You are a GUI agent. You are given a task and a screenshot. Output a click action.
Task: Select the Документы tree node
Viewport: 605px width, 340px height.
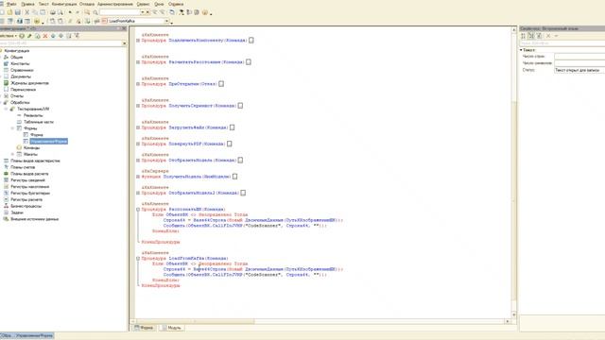[21, 76]
